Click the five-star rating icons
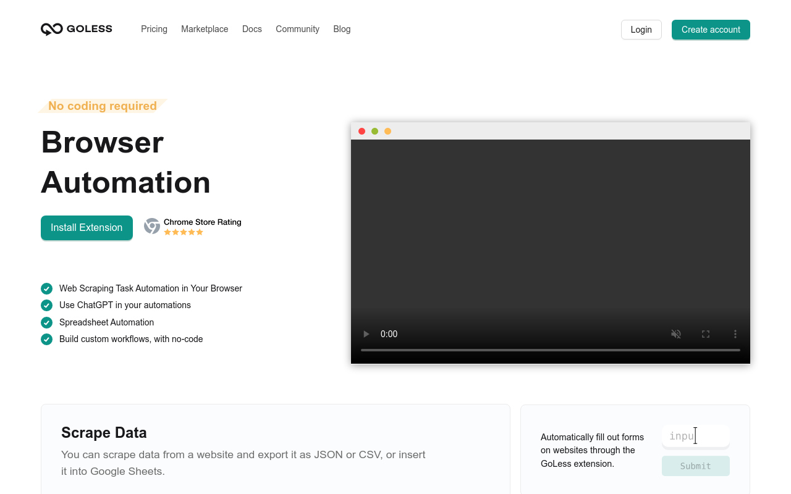Screen dimensions: 791x494 pos(184,232)
